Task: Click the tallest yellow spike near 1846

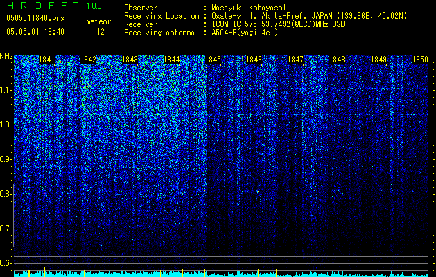Action: click(252, 270)
